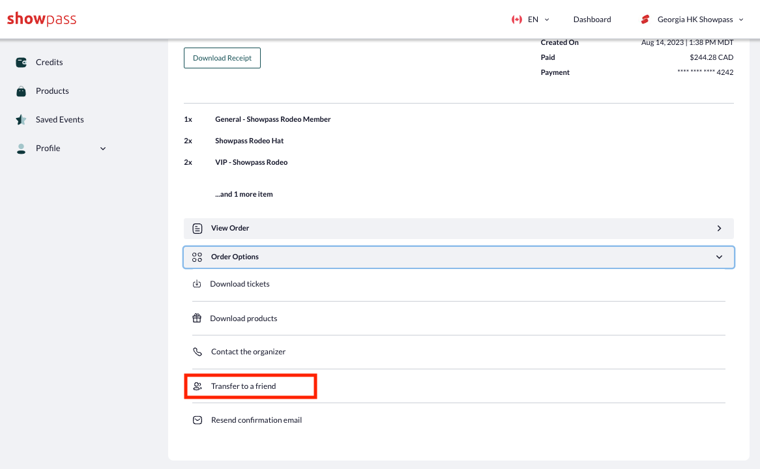Click the Order Options label
The width and height of the screenshot is (760, 469).
[235, 257]
